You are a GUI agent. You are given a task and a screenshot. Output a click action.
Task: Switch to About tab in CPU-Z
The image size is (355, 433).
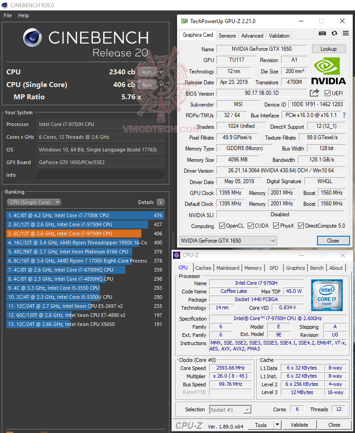tap(336, 268)
